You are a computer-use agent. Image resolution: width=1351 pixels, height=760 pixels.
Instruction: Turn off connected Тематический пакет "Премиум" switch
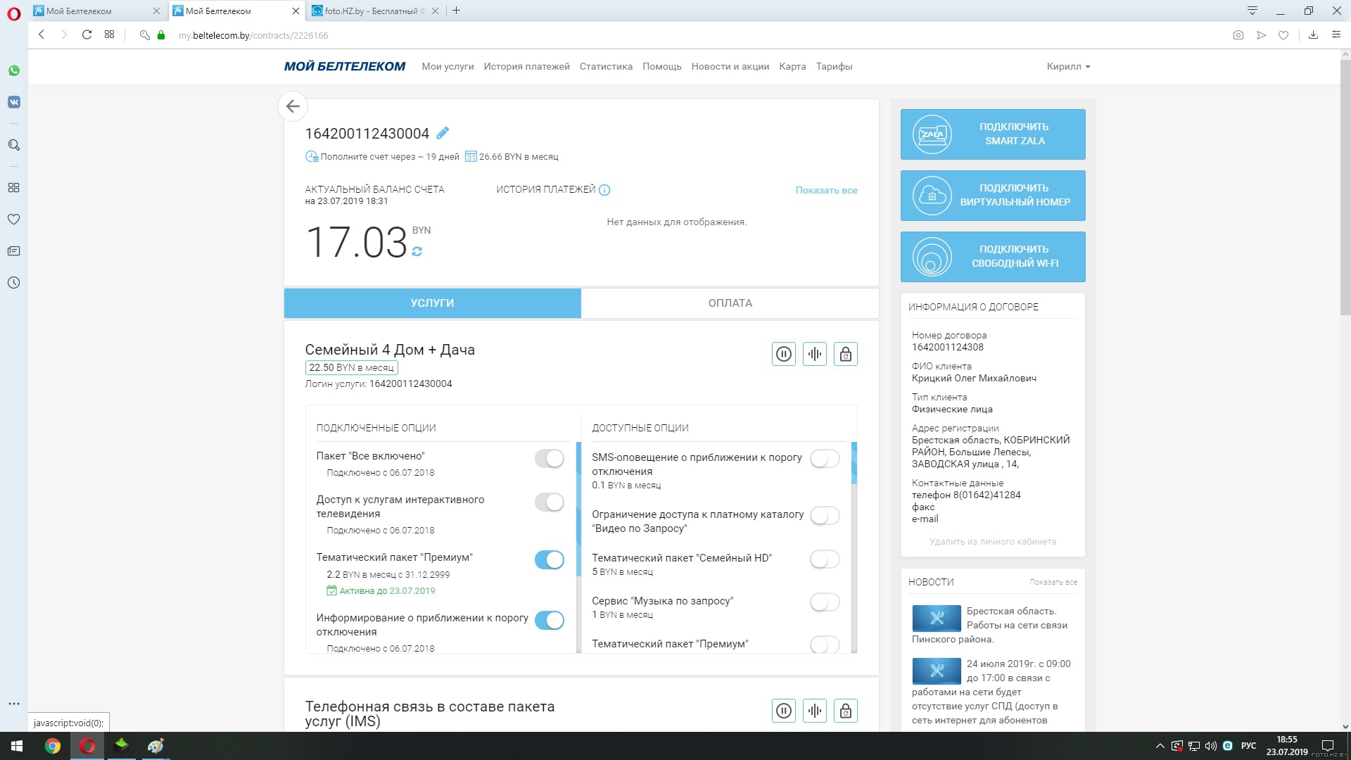coord(550,560)
